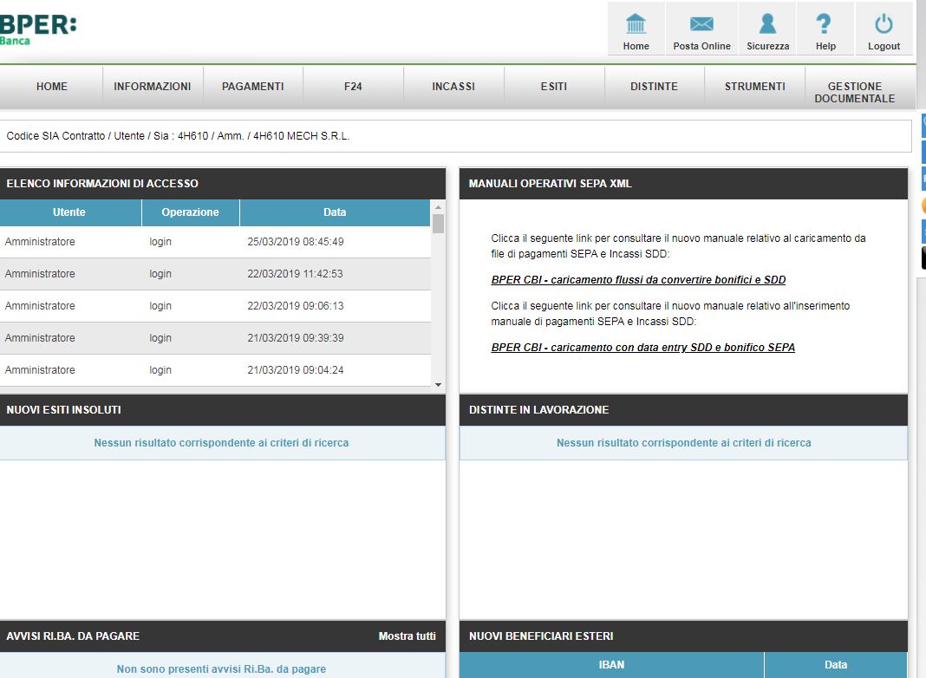The height and width of the screenshot is (678, 926).
Task: Open the Sicurezza user icon
Action: [x=767, y=24]
